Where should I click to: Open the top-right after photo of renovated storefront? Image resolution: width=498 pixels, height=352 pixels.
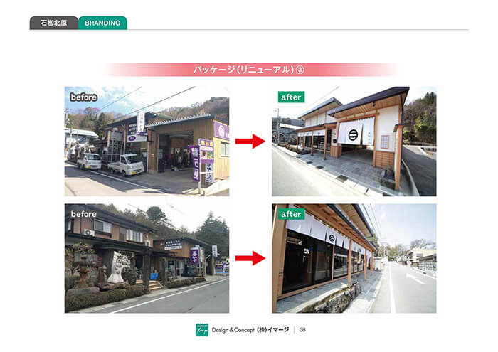click(x=354, y=142)
